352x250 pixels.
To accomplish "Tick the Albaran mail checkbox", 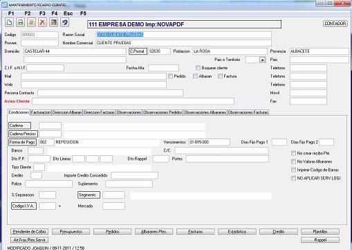I will (195, 76).
